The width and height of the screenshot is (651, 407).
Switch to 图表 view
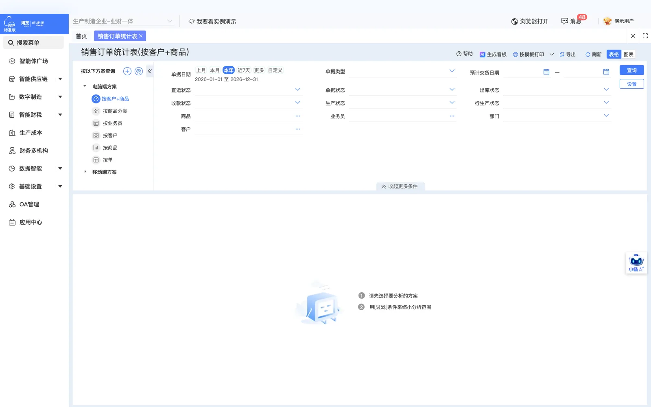pyautogui.click(x=629, y=54)
